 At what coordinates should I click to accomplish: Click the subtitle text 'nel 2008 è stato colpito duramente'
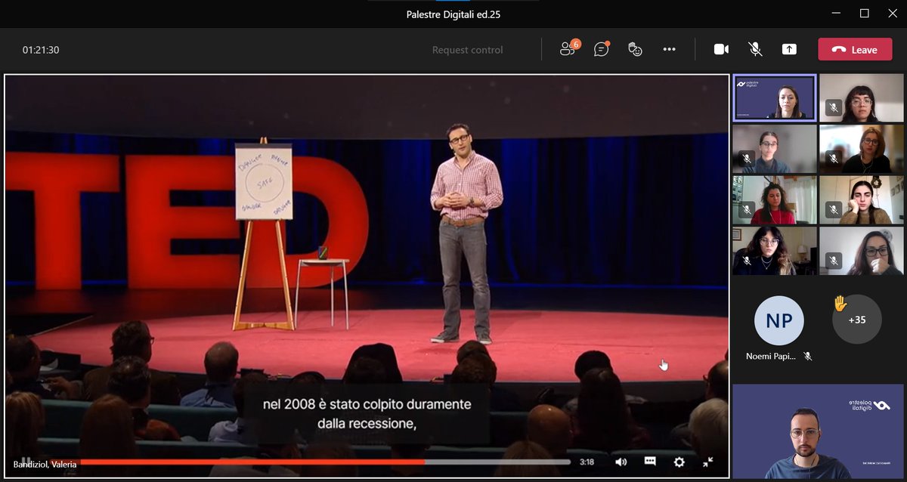tap(367, 404)
